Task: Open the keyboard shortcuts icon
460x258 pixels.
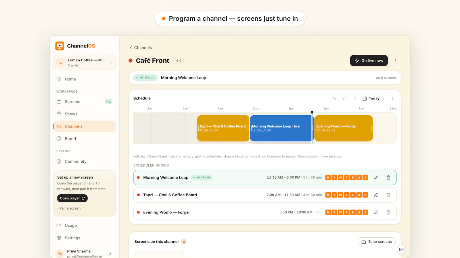Action: tap(401, 249)
